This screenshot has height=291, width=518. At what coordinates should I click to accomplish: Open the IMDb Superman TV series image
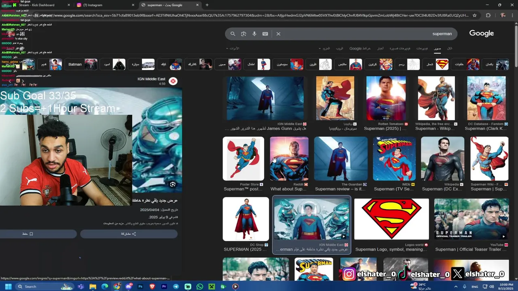coord(394,158)
